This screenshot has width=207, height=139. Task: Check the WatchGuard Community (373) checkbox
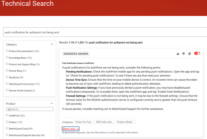7,84
